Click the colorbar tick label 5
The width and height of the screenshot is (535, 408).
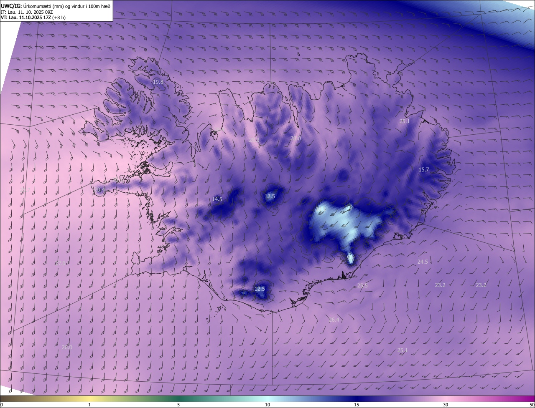[178, 405]
